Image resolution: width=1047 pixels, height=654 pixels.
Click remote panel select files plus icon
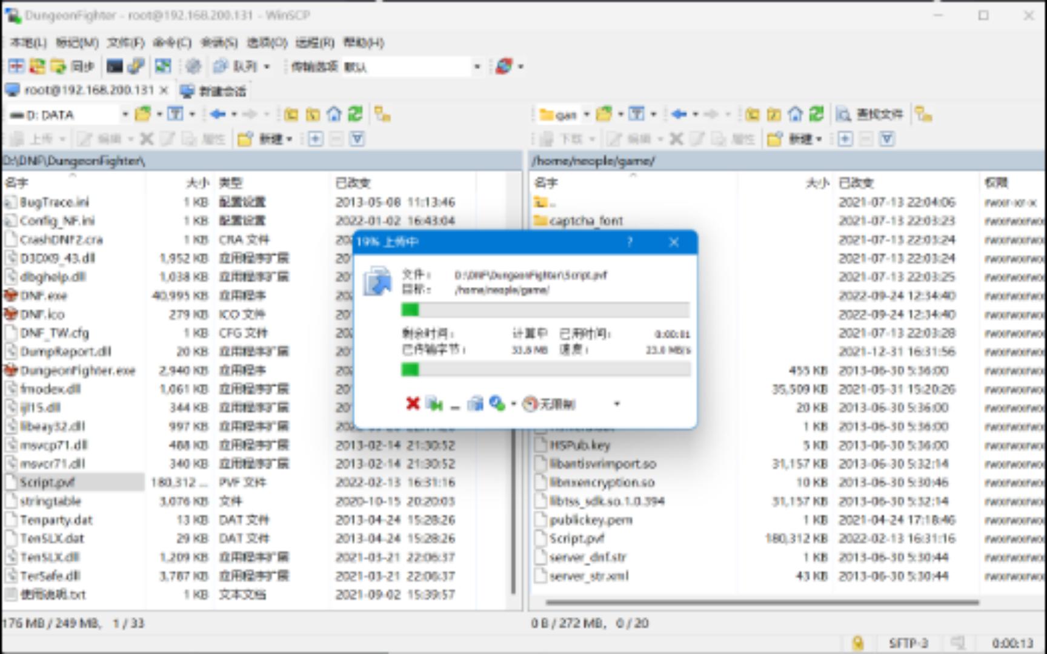pos(845,139)
